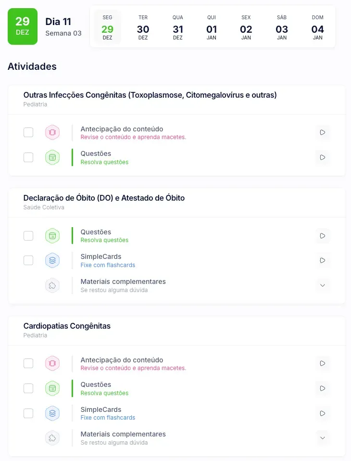This screenshot has height=461, width=351.
Task: Check the Antecipação do conteúdo checkbox in Outras Infecções Congênitas
Action: [x=28, y=132]
